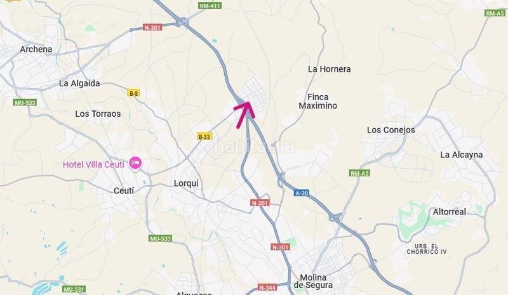Click the La Alcayna place label

[462, 155]
